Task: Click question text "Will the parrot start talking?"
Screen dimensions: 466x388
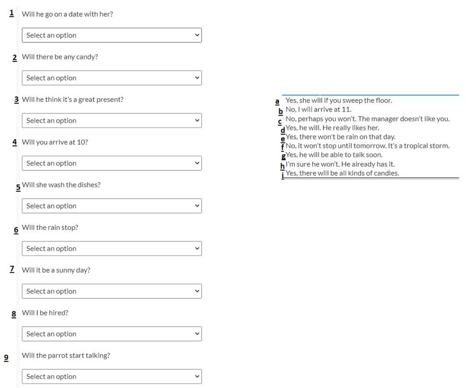Action: (66, 356)
